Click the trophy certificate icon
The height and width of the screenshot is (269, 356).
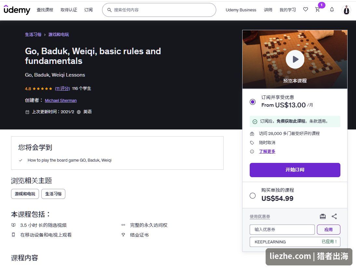pos(123,235)
